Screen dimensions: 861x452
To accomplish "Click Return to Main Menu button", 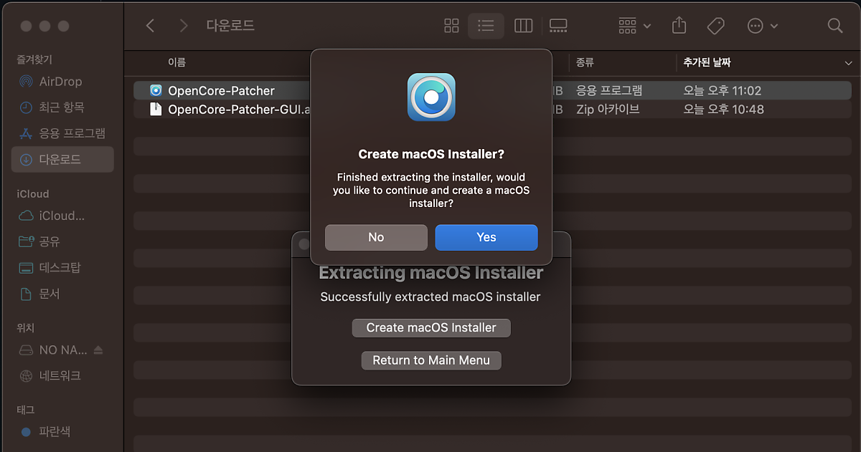I will [x=431, y=360].
